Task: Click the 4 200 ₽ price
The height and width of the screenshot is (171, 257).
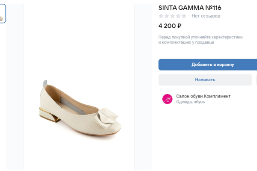Action: click(170, 26)
